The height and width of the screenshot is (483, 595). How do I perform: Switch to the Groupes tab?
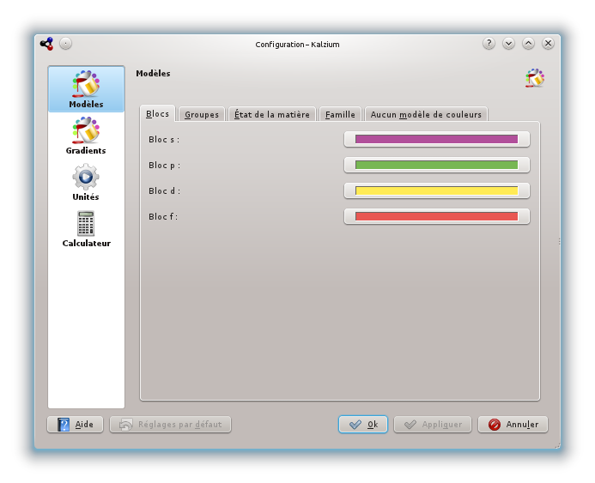[202, 114]
